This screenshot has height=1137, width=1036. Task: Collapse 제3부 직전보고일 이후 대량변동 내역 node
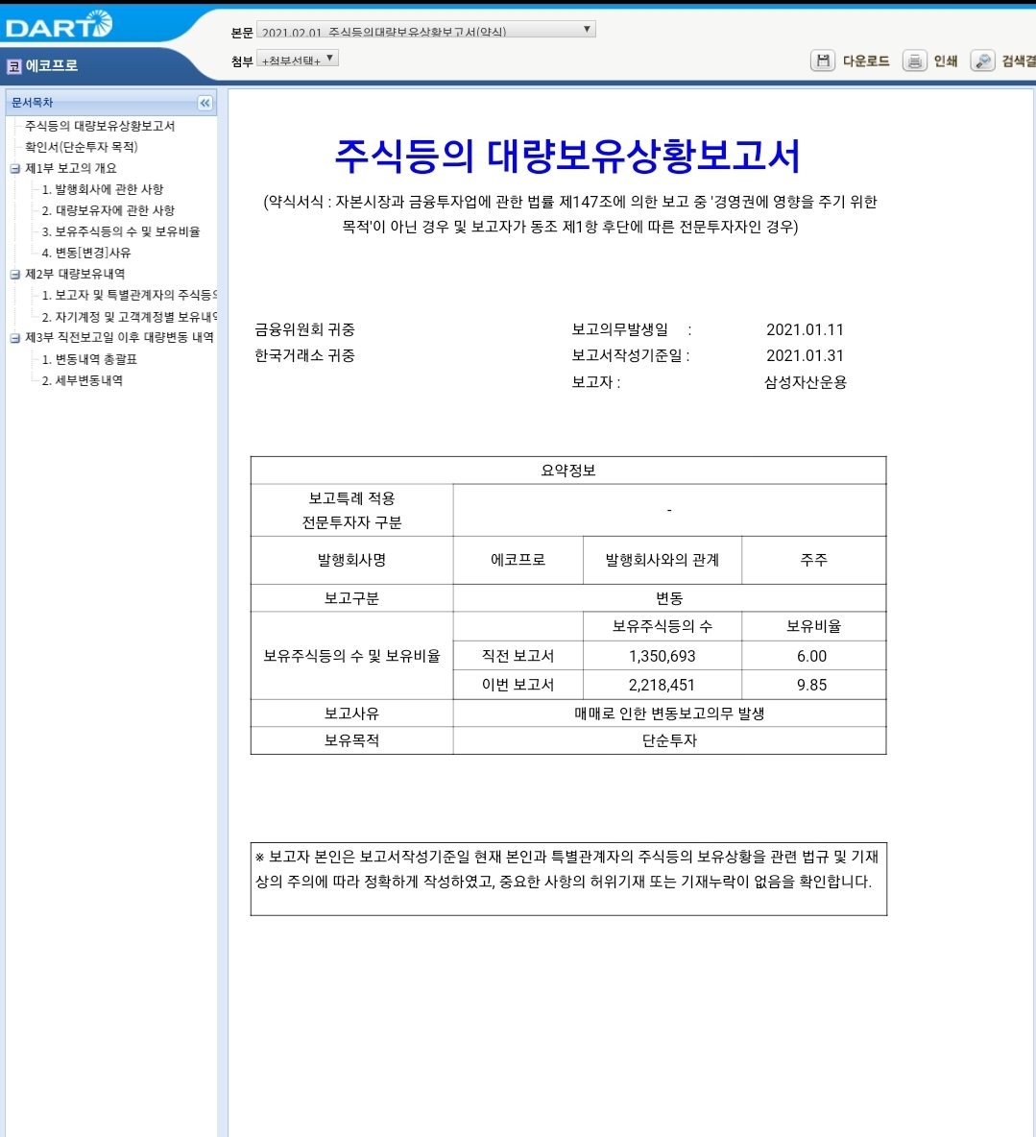pos(14,338)
